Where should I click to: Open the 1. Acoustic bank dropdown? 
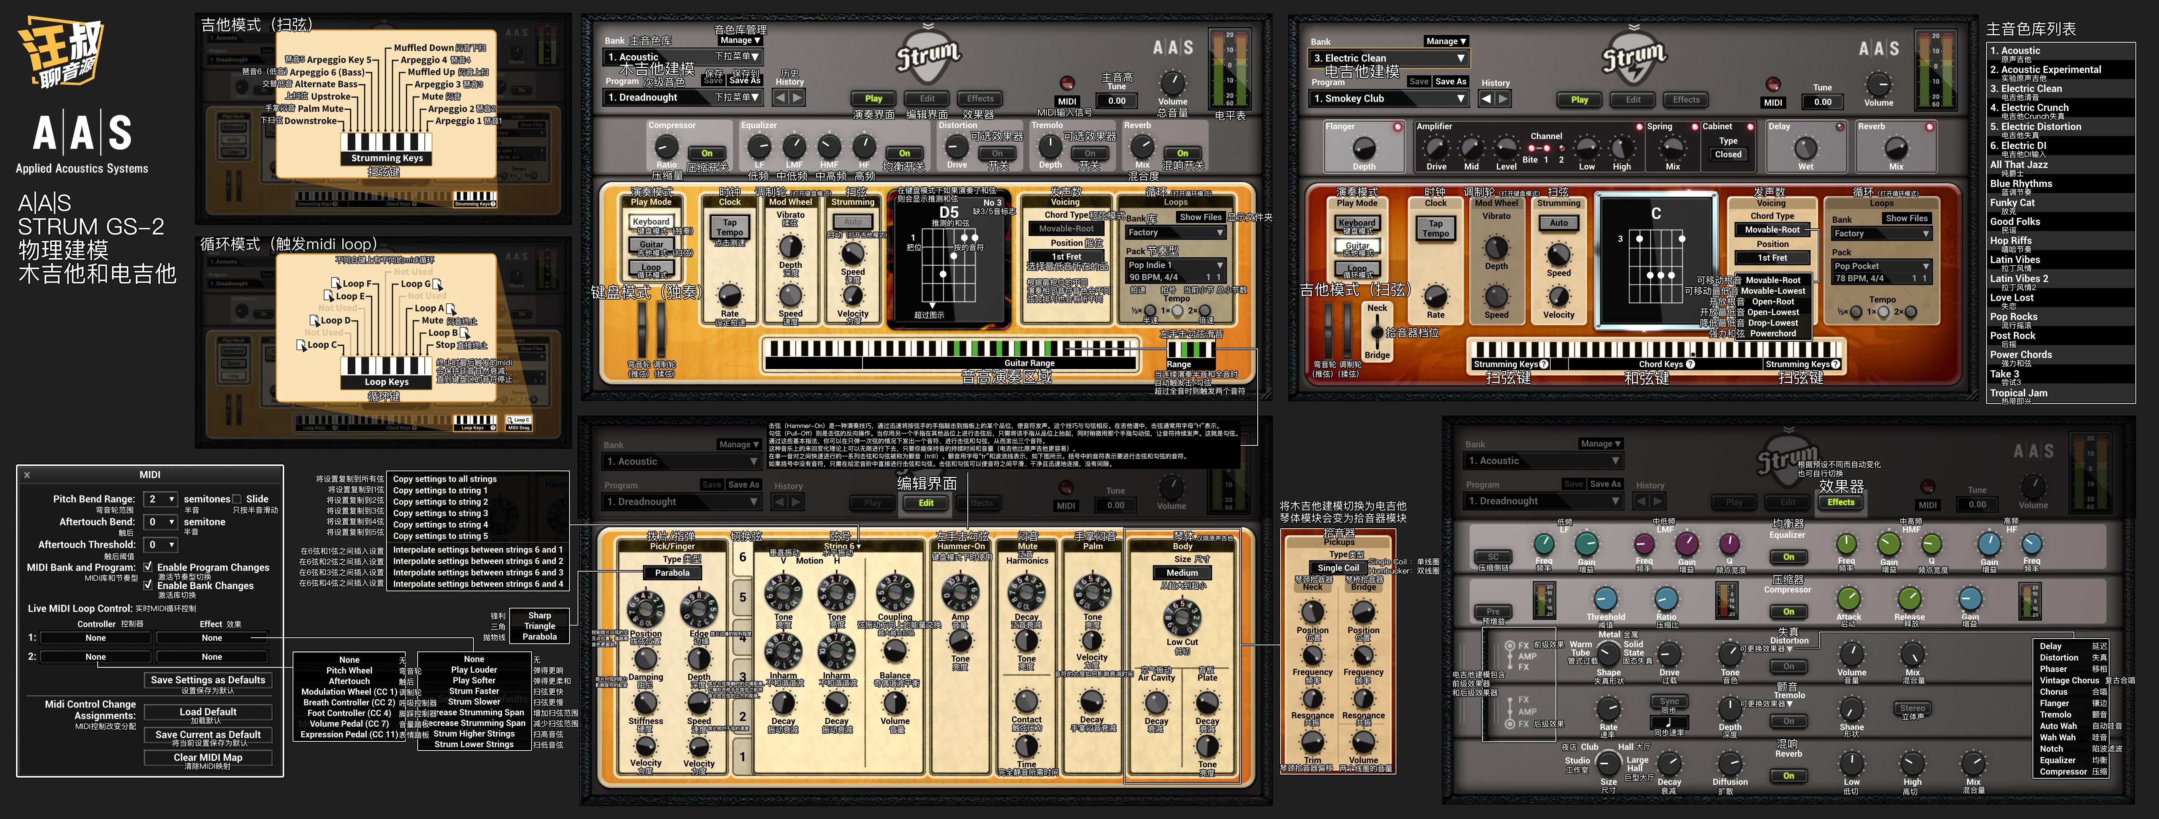point(683,57)
